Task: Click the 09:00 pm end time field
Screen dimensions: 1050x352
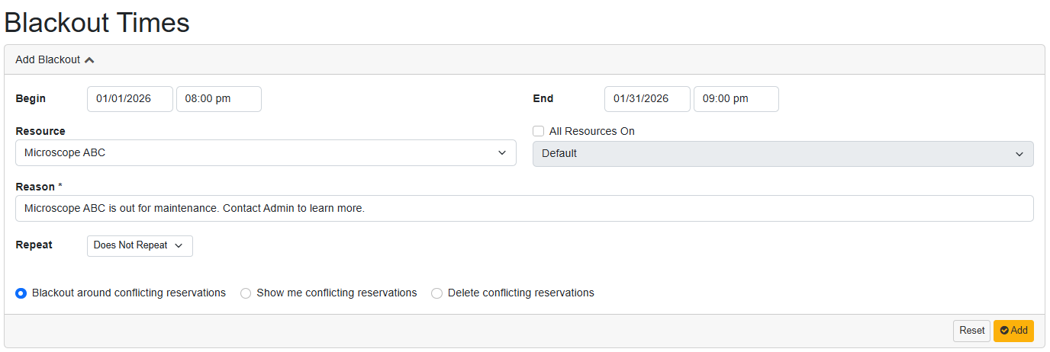Action: [x=736, y=99]
